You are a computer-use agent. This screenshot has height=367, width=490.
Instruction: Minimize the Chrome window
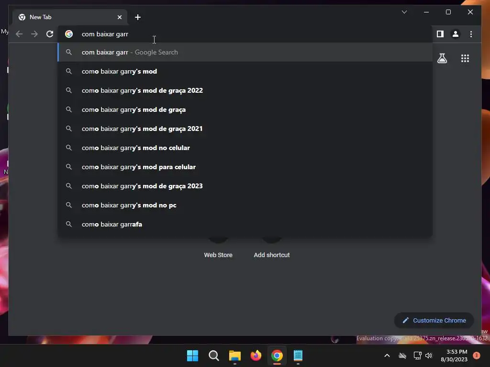click(426, 12)
